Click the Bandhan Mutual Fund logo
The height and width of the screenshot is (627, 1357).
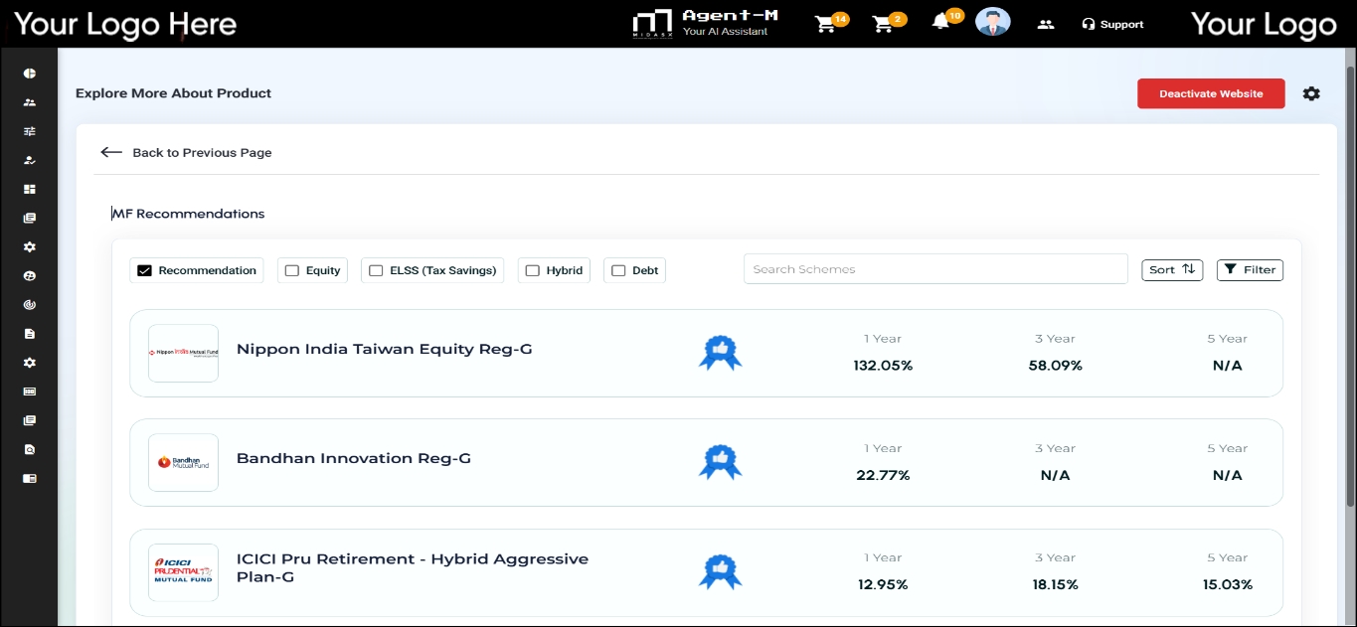183,462
